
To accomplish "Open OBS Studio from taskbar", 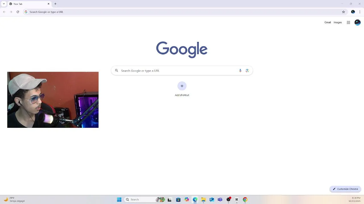I will click(x=228, y=199).
